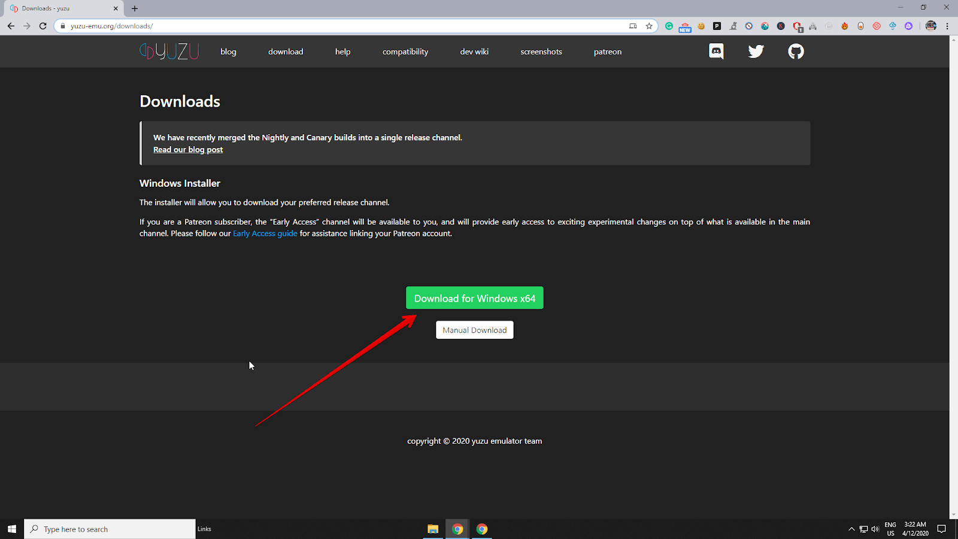Open the clock showing 3:22 AM

pyautogui.click(x=915, y=529)
